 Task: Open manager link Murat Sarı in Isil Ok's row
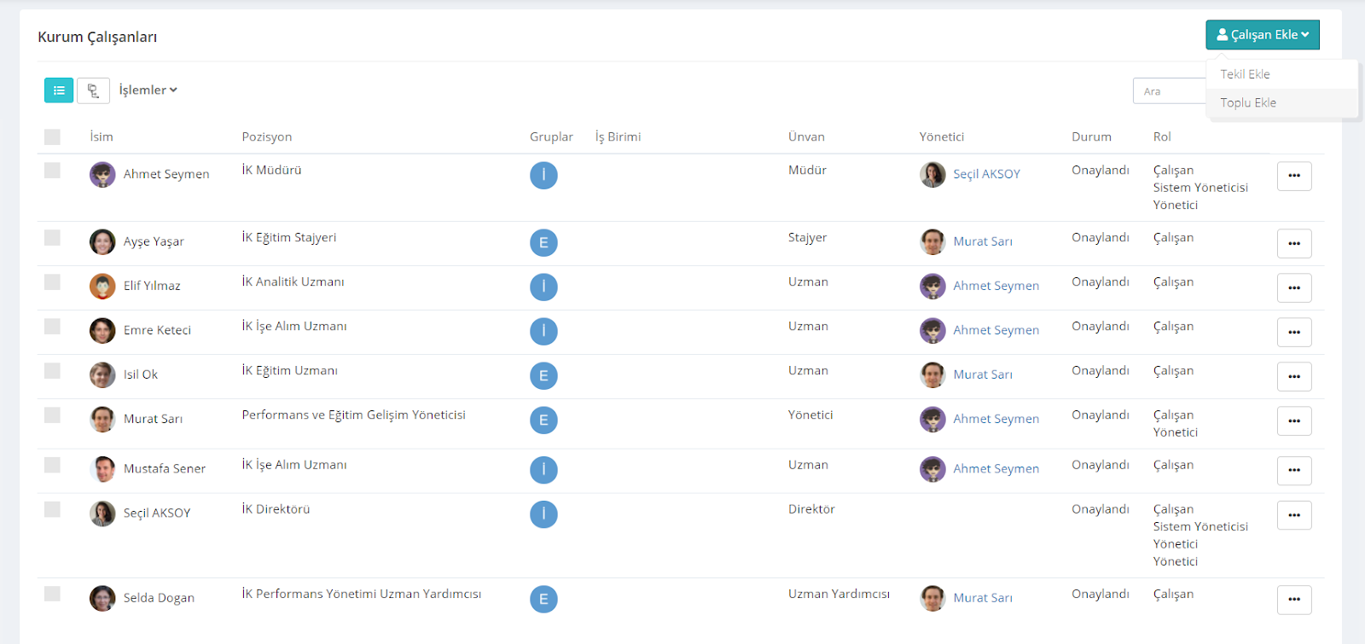point(983,374)
